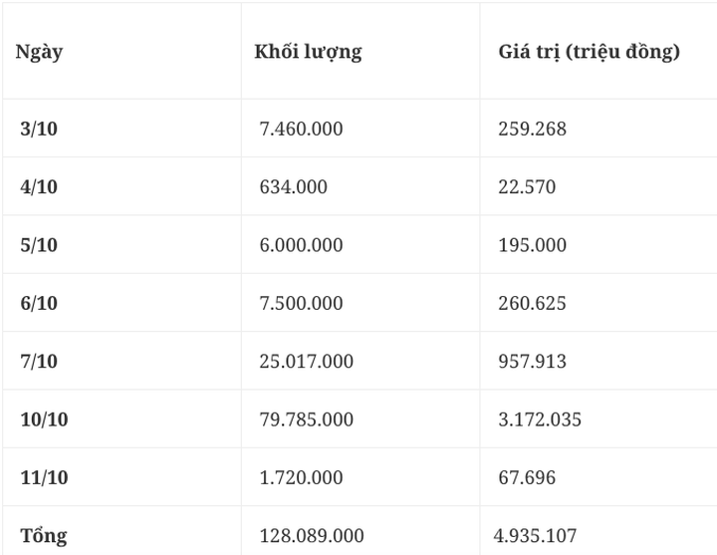717x555 pixels.
Task: Click the value cell 195.000
Action: [x=532, y=245]
